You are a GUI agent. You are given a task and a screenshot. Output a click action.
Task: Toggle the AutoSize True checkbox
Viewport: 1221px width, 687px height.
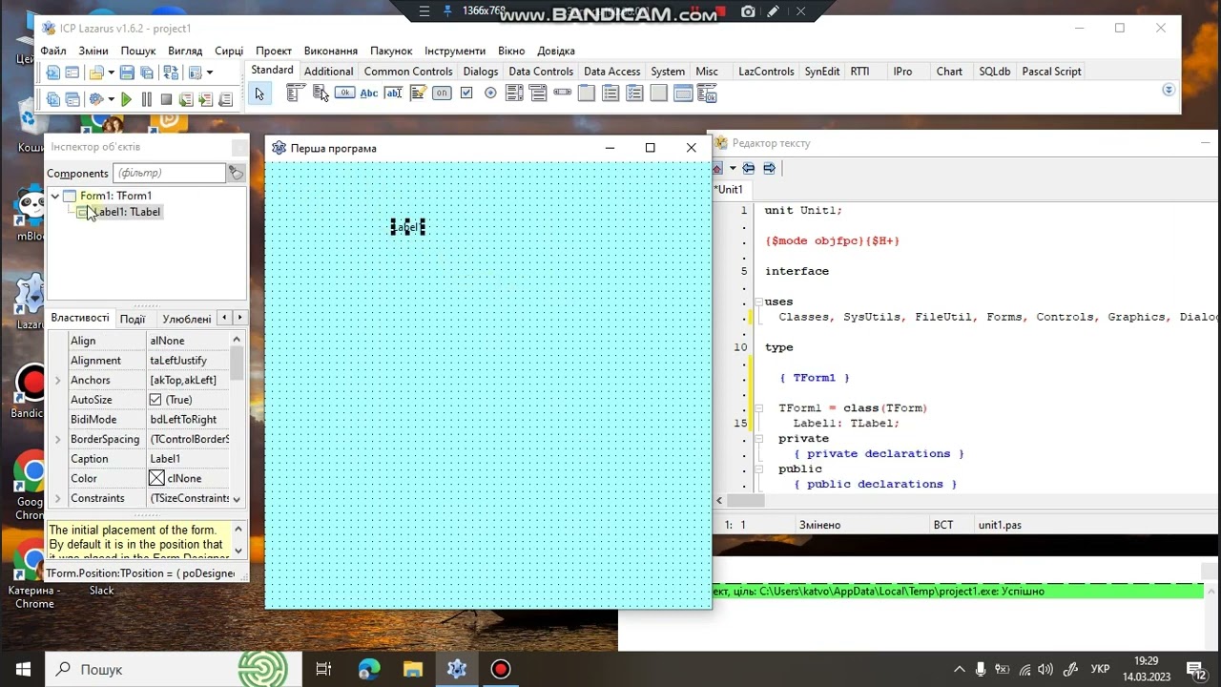(155, 400)
